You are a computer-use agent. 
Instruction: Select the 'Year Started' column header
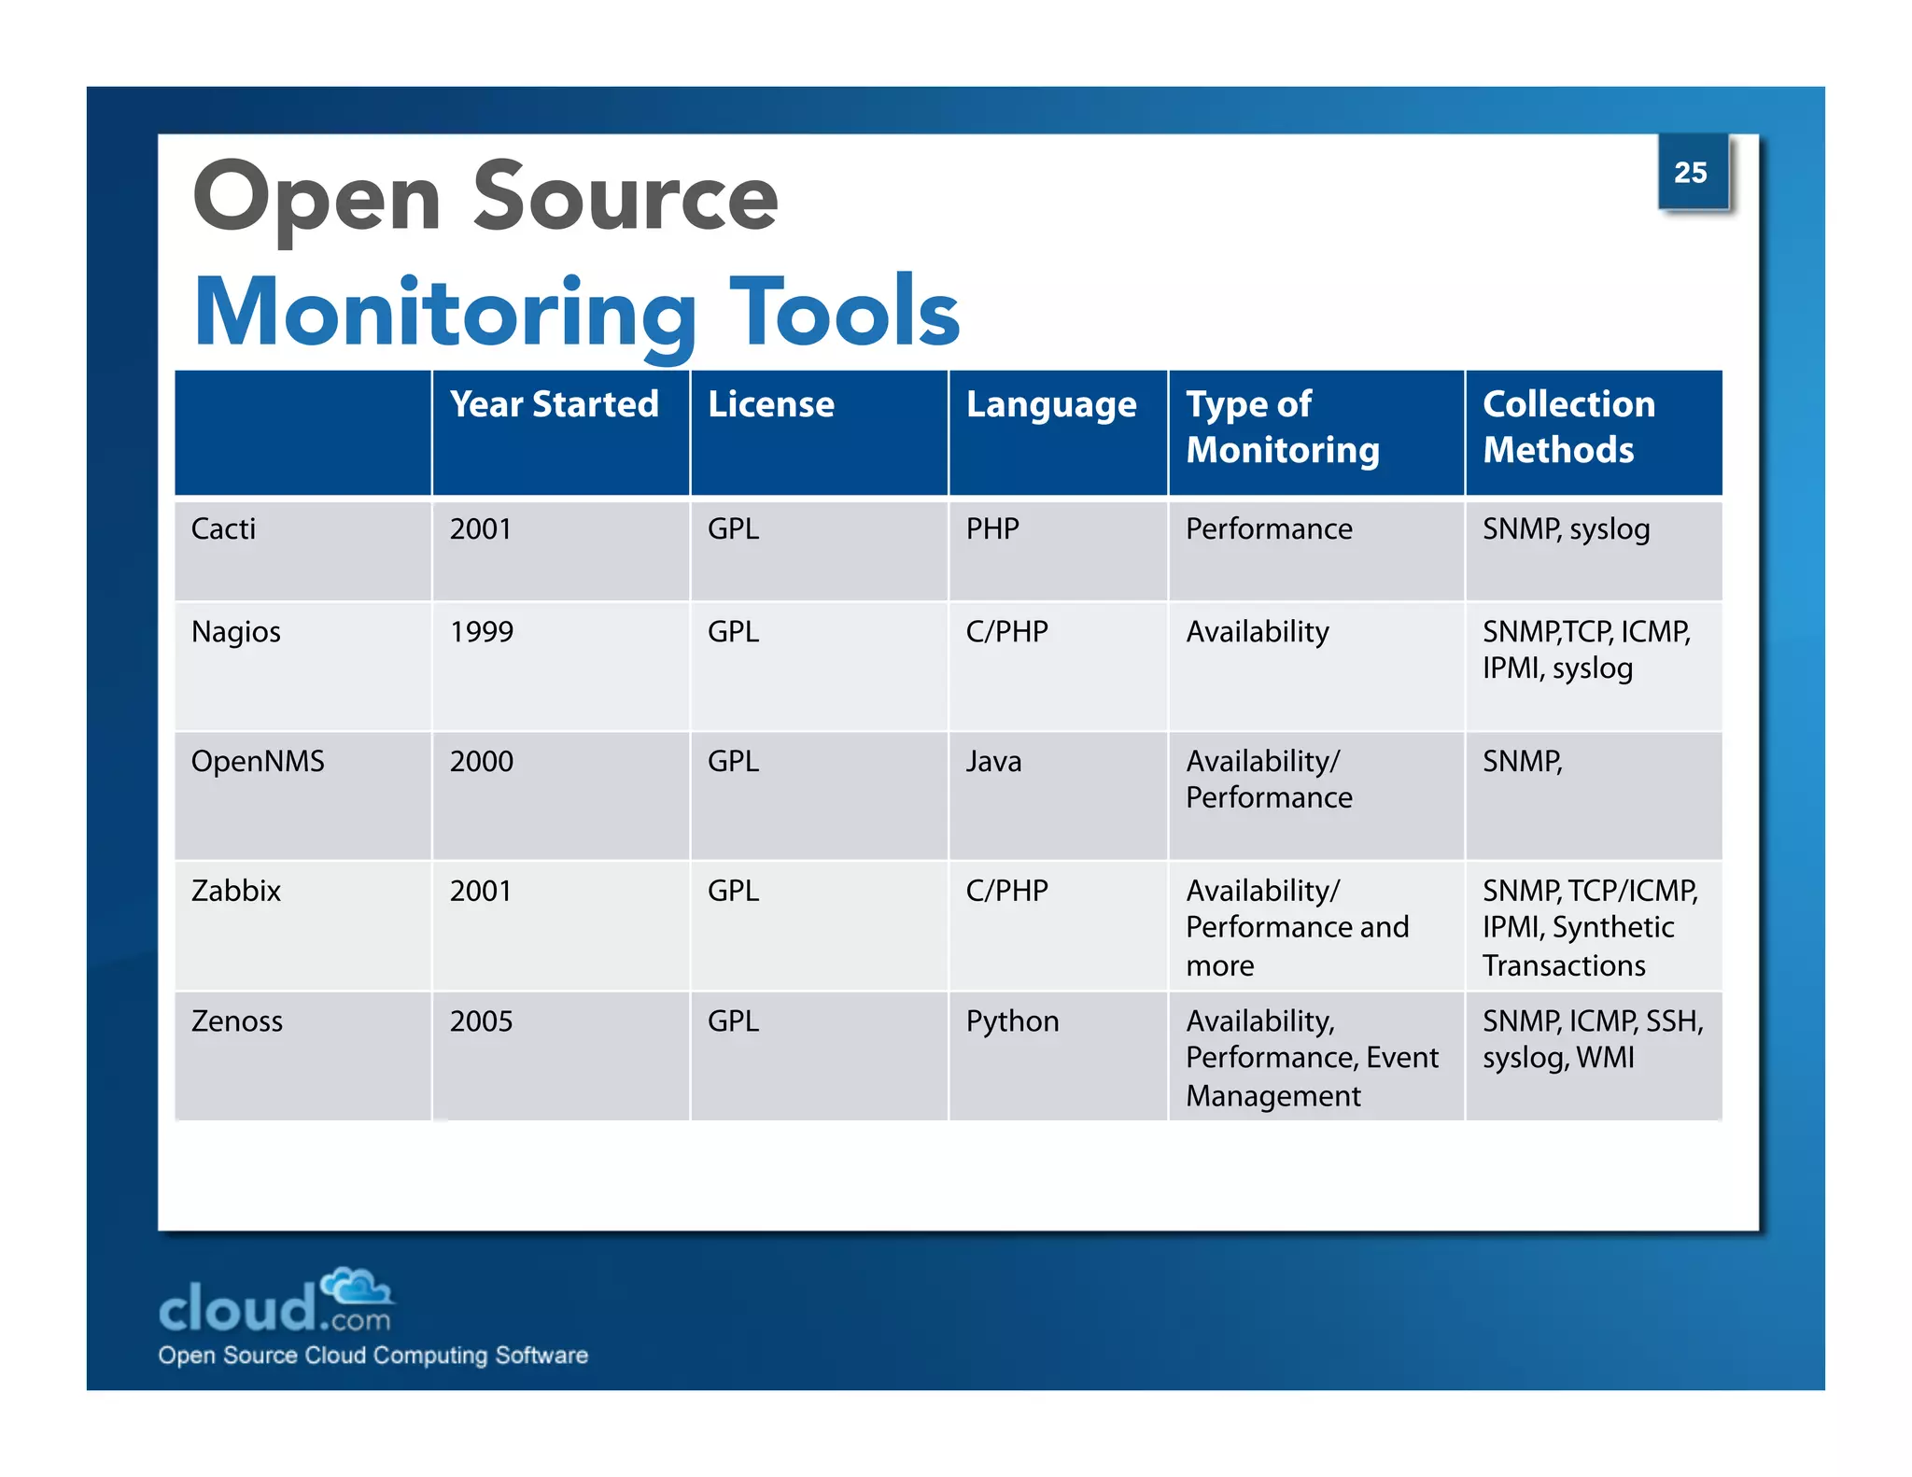click(561, 432)
